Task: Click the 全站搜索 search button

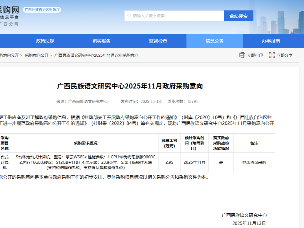Action: (x=239, y=16)
